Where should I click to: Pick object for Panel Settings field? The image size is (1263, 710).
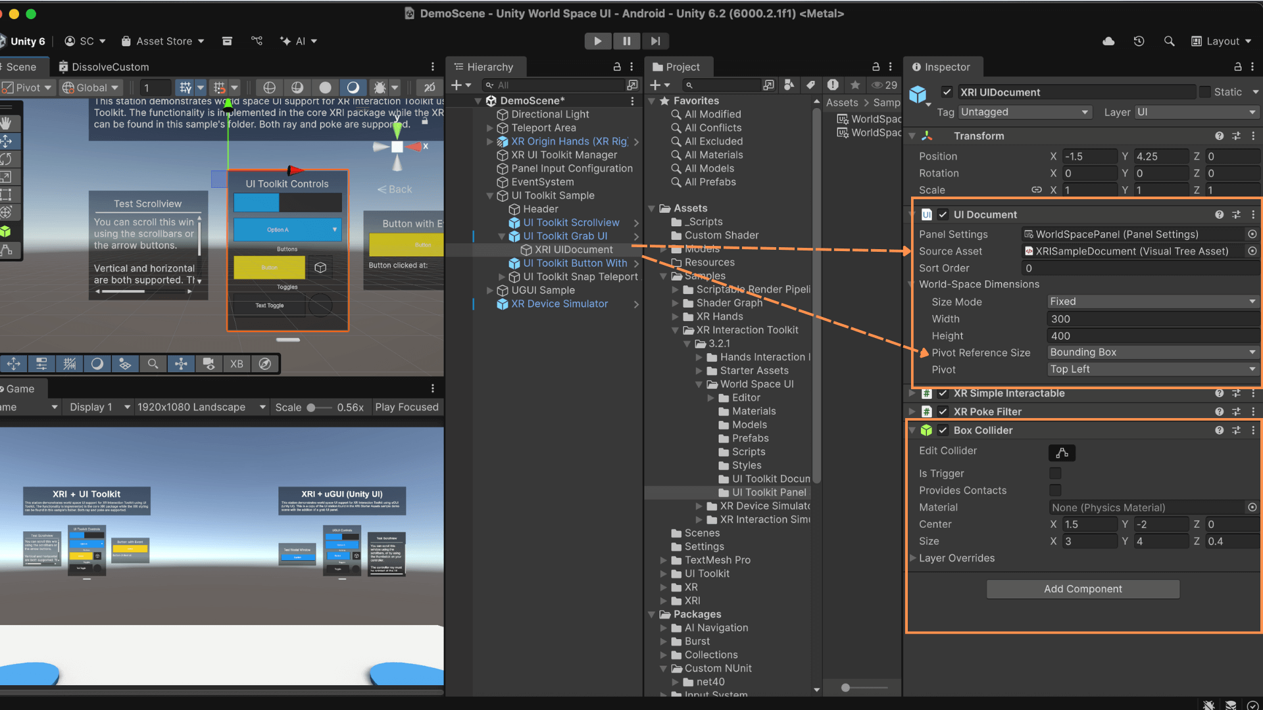coord(1252,234)
